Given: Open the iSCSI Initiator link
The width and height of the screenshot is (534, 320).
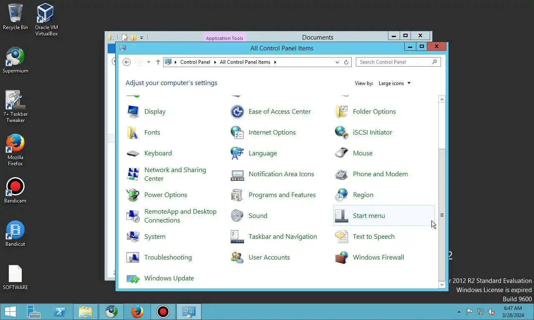Looking at the screenshot, I should [373, 132].
